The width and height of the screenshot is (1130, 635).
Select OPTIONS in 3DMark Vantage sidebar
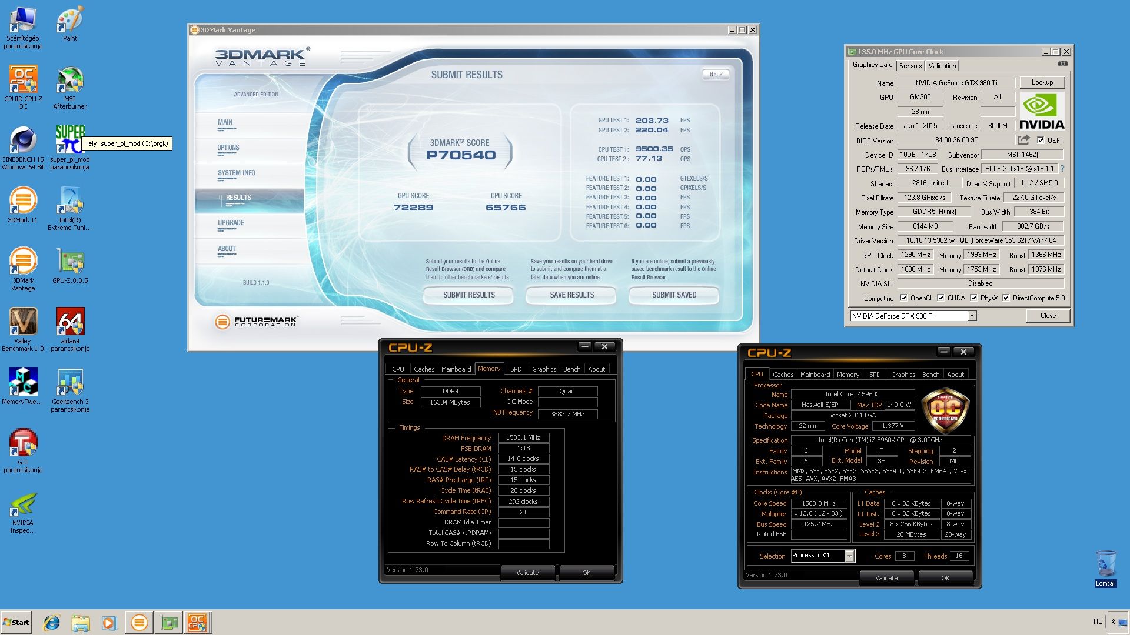click(228, 148)
